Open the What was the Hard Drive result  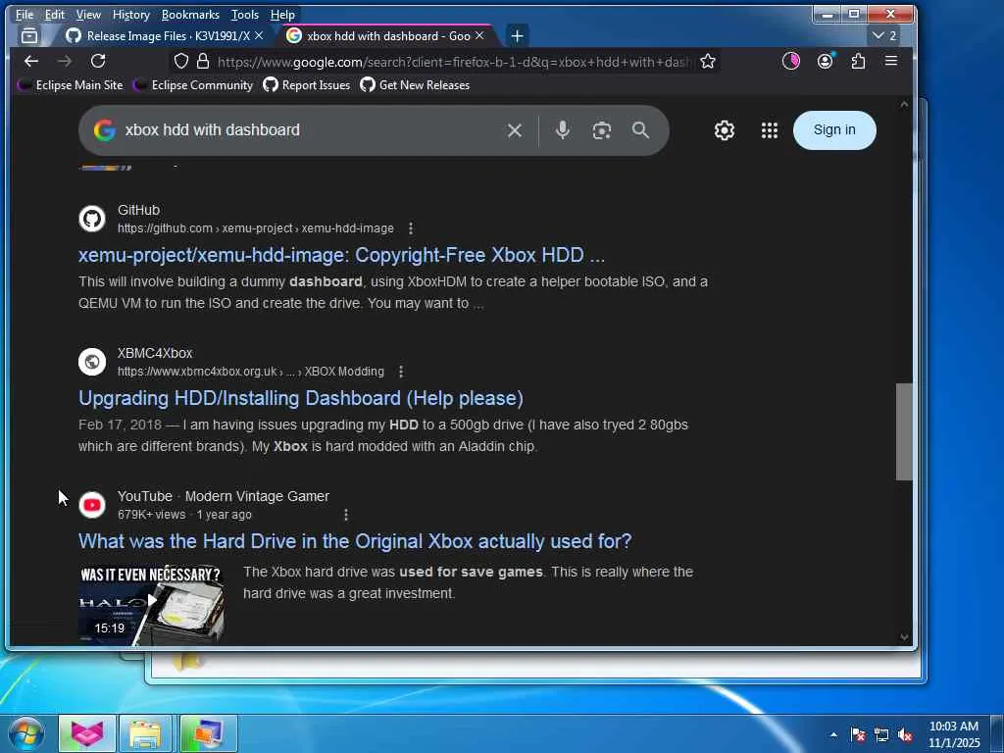[x=355, y=541]
